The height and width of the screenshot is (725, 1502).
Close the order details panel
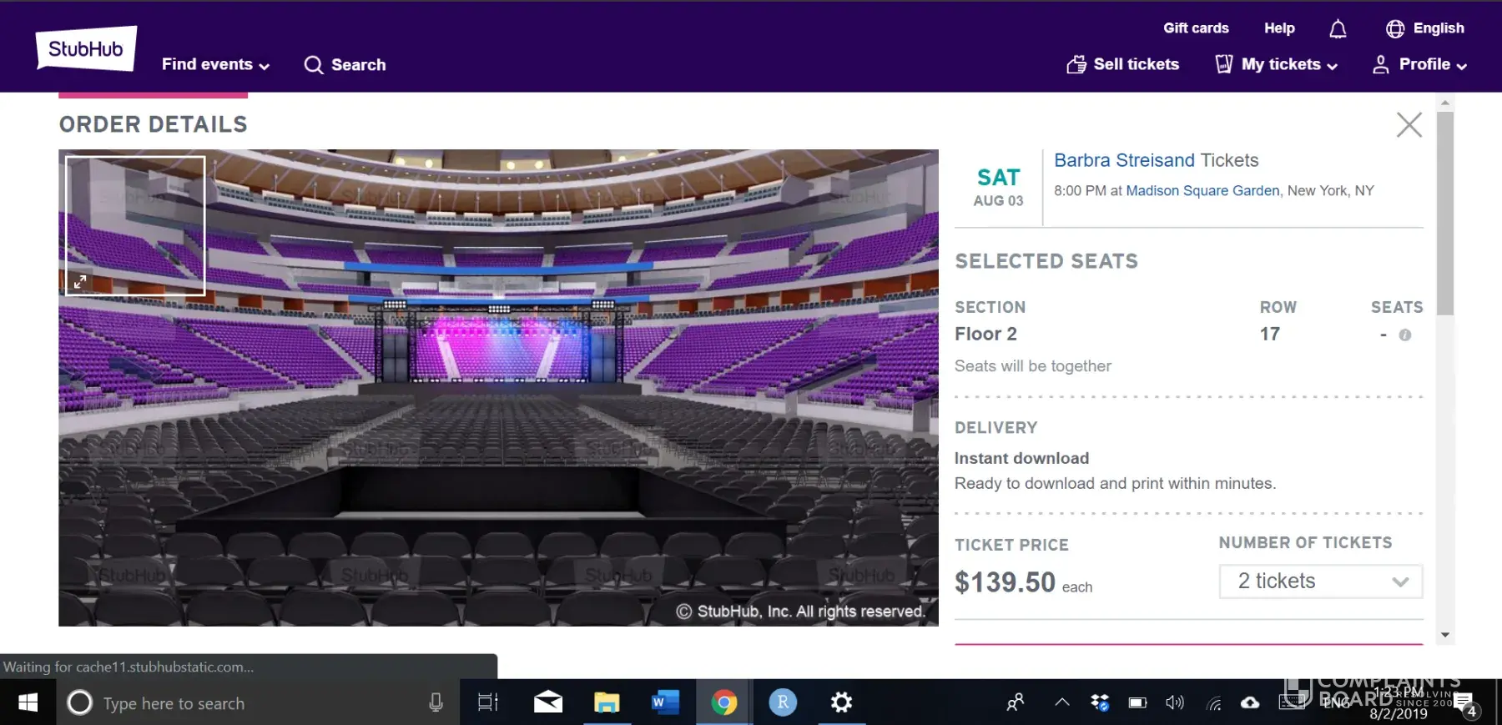point(1409,125)
